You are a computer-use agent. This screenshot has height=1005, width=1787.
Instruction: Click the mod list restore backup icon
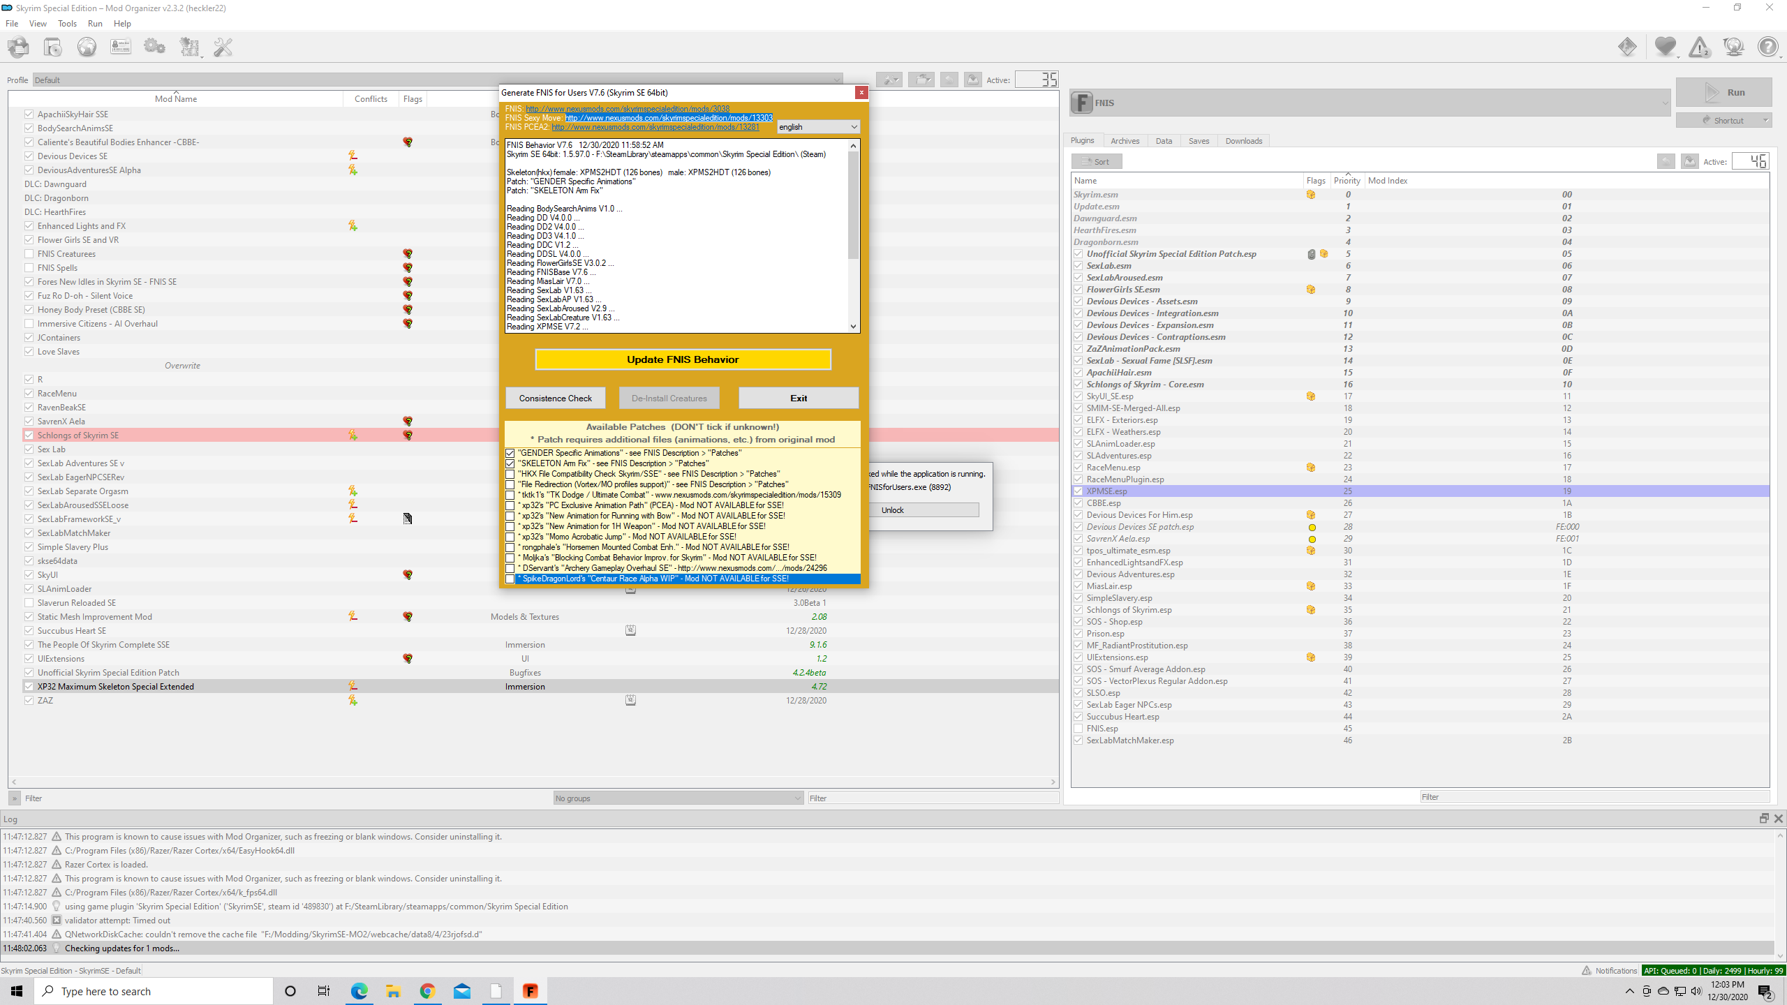coord(949,80)
